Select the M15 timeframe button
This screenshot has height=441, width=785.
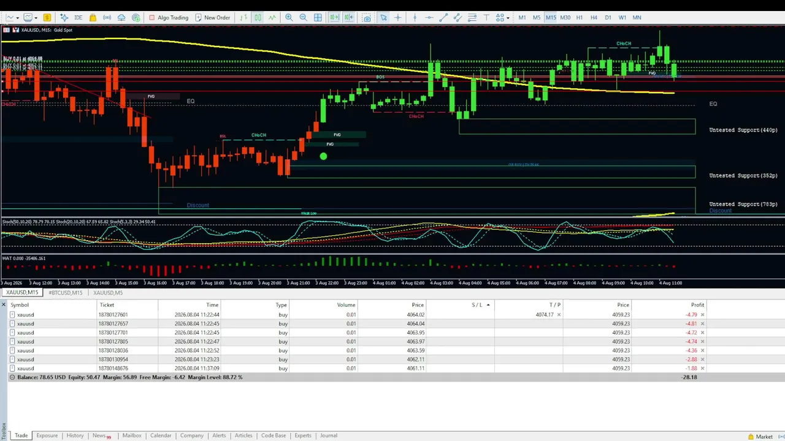551,18
